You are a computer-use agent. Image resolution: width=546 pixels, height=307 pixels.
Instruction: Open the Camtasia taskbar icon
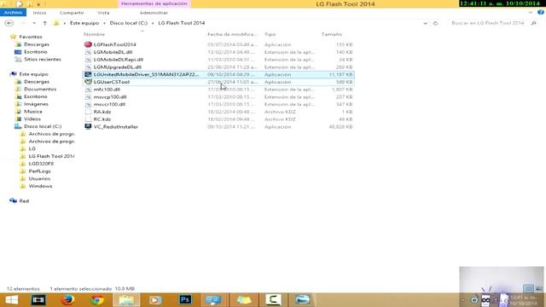click(273, 299)
